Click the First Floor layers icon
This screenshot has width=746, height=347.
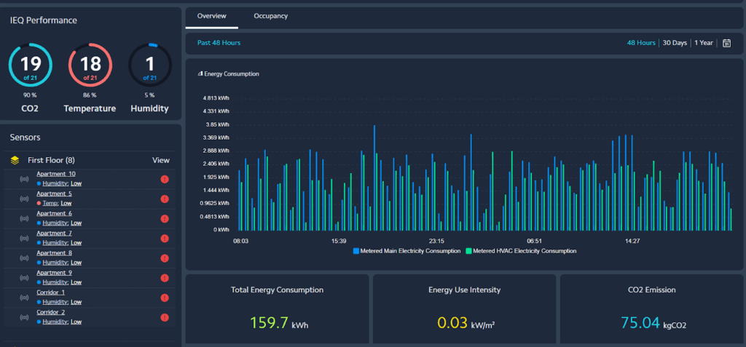tap(15, 160)
